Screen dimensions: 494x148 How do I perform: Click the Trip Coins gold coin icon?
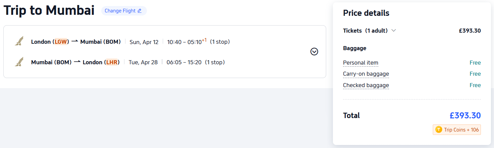click(x=439, y=129)
